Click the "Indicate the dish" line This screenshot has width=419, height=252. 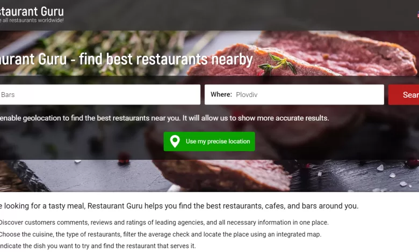coord(98,246)
